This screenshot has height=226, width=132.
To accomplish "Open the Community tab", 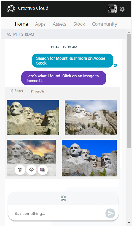I will 104,24.
